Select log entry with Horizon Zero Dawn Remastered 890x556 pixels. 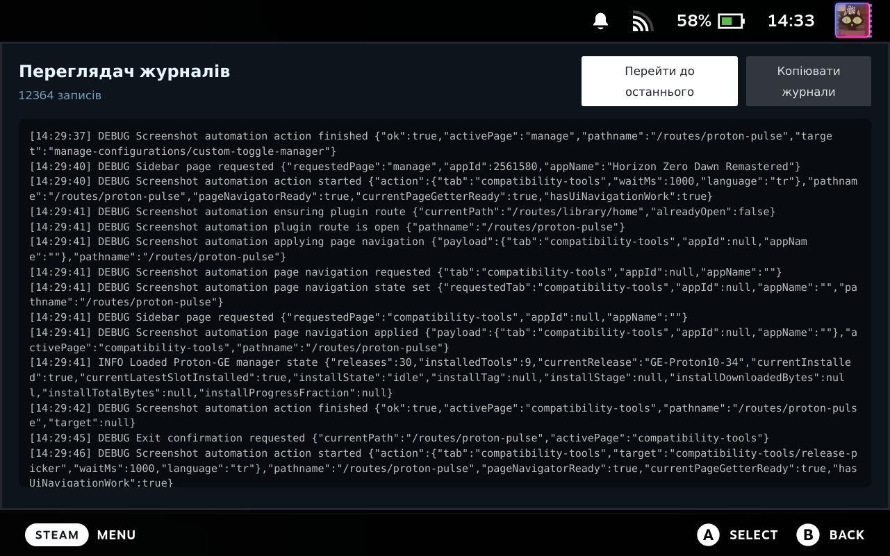coord(415,167)
